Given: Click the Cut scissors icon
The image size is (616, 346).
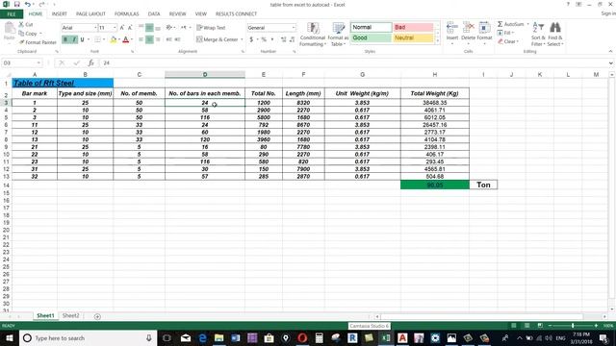Looking at the screenshot, I should pyautogui.click(x=21, y=24).
